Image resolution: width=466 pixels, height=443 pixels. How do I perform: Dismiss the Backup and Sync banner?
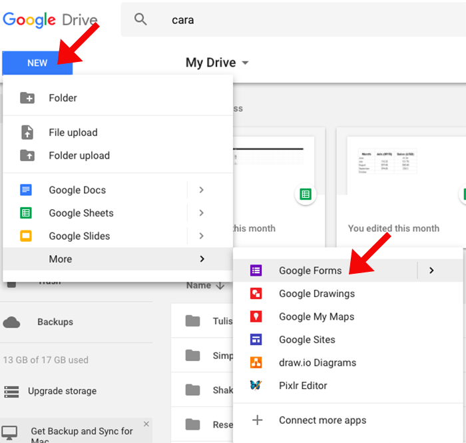tap(146, 424)
